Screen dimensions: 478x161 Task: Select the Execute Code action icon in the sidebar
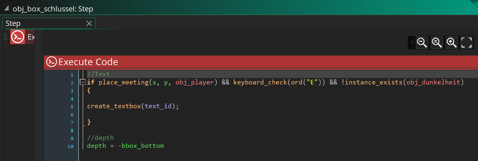point(18,37)
